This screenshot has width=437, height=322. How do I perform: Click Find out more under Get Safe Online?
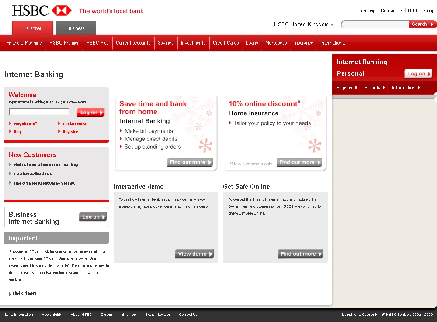tap(300, 254)
